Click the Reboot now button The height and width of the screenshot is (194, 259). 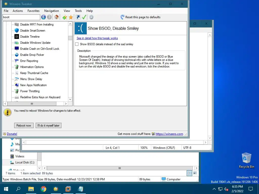coord(24,126)
